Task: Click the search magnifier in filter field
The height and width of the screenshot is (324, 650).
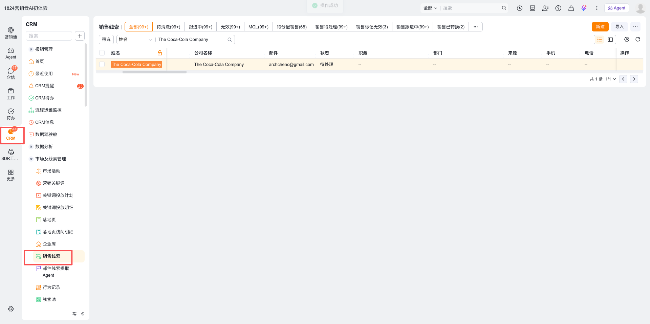Action: click(x=230, y=40)
